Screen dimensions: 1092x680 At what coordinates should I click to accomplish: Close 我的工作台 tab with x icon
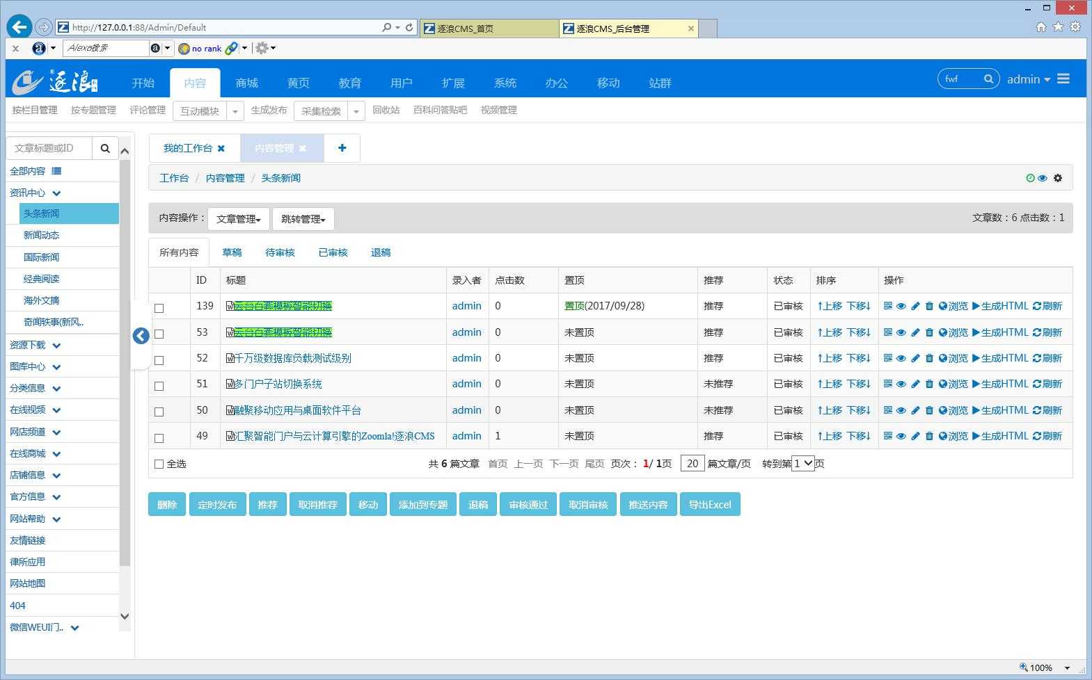pyautogui.click(x=221, y=148)
